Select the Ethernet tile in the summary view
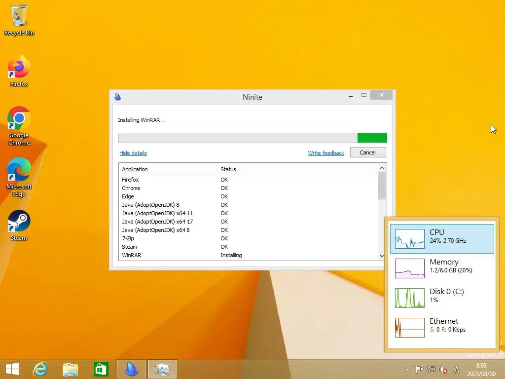The height and width of the screenshot is (379, 505). tap(442, 328)
